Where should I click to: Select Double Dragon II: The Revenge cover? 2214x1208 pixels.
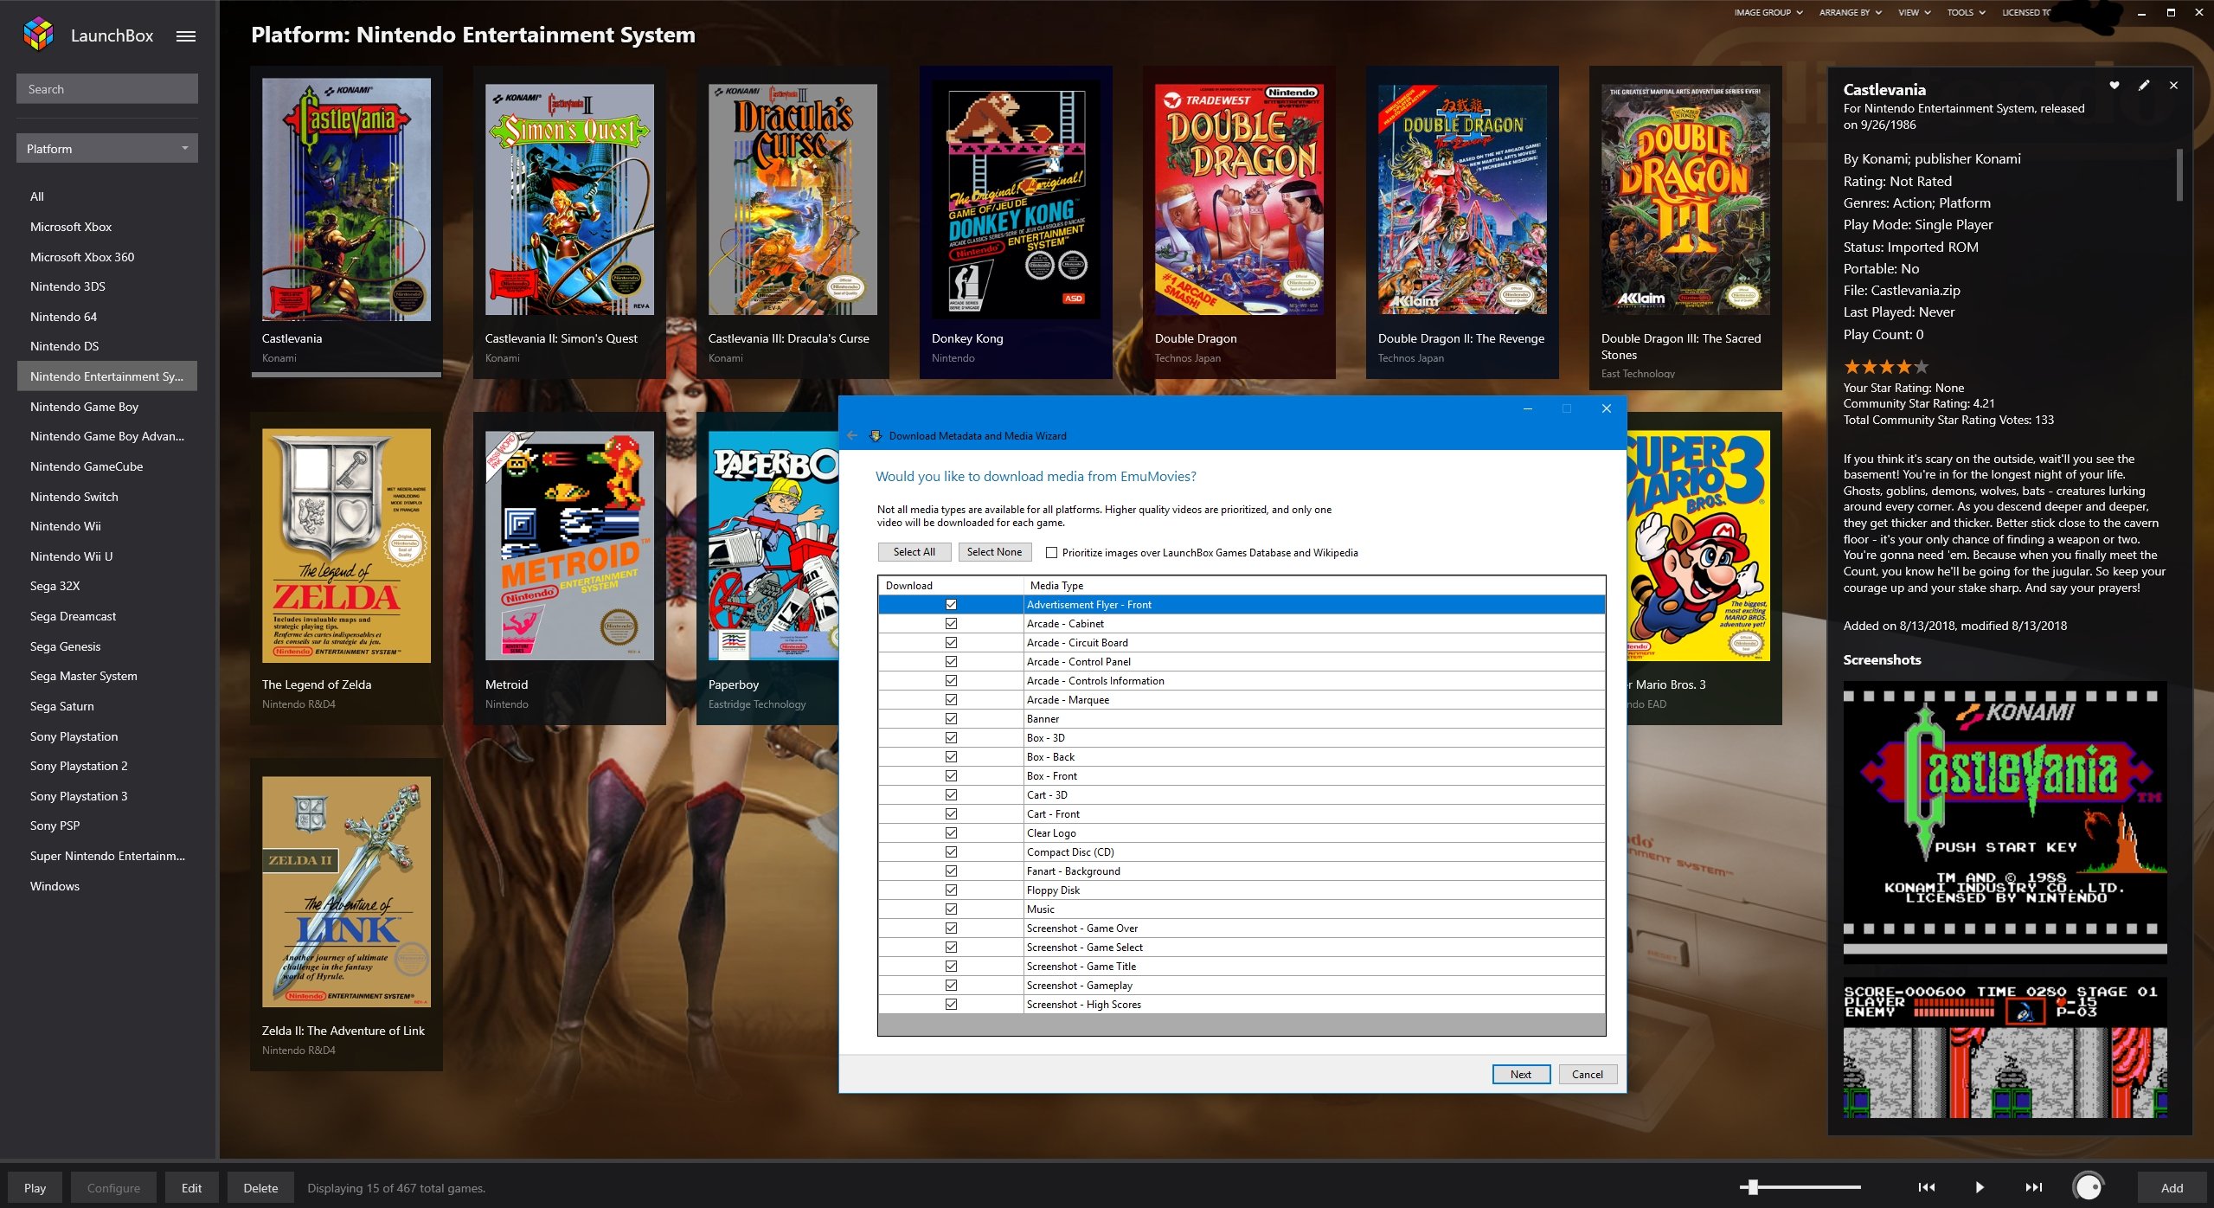pos(1462,199)
